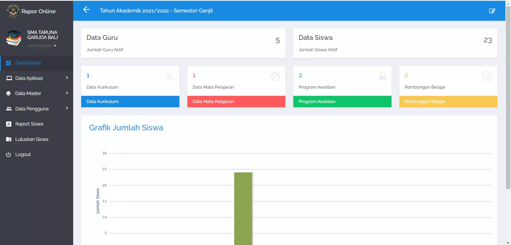This screenshot has height=245, width=511.
Task: Click the yellow Rombongan Belajar button
Action: pyautogui.click(x=448, y=101)
